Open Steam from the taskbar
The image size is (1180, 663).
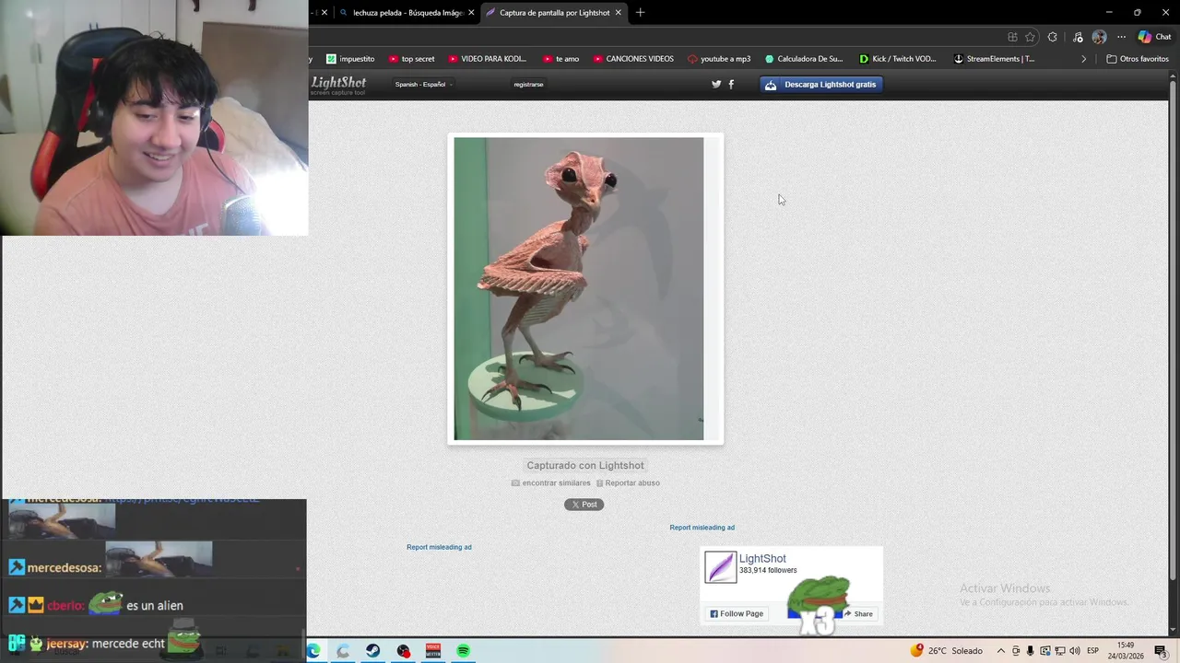(x=372, y=651)
